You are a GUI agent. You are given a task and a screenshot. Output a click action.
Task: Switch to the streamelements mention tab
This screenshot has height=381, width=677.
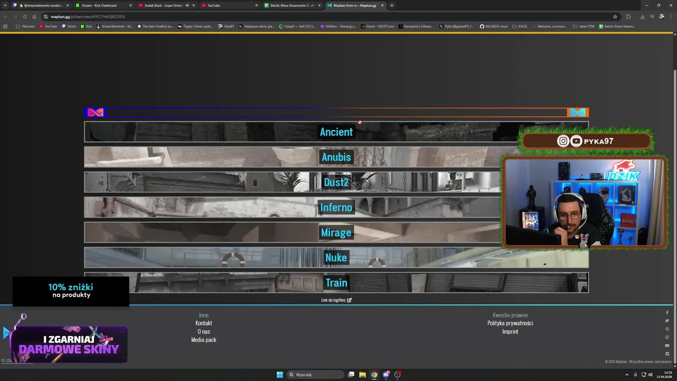[x=41, y=5]
